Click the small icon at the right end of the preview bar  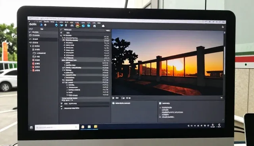click(x=221, y=98)
